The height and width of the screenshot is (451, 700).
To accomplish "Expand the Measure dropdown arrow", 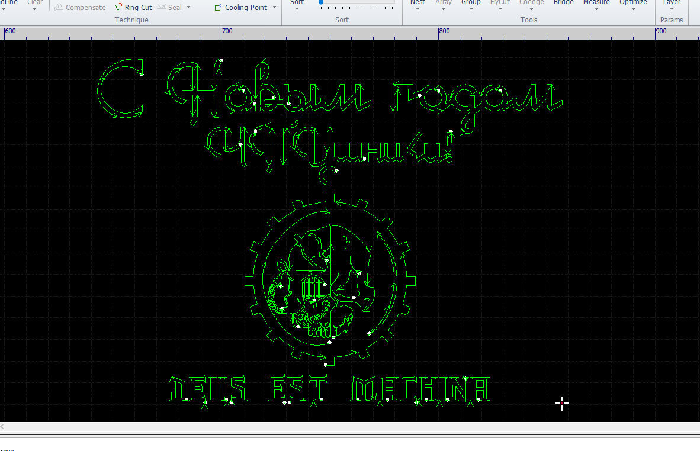I will [x=596, y=9].
